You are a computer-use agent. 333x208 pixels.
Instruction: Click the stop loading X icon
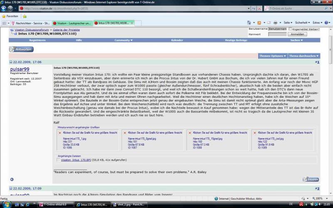click(259, 8)
